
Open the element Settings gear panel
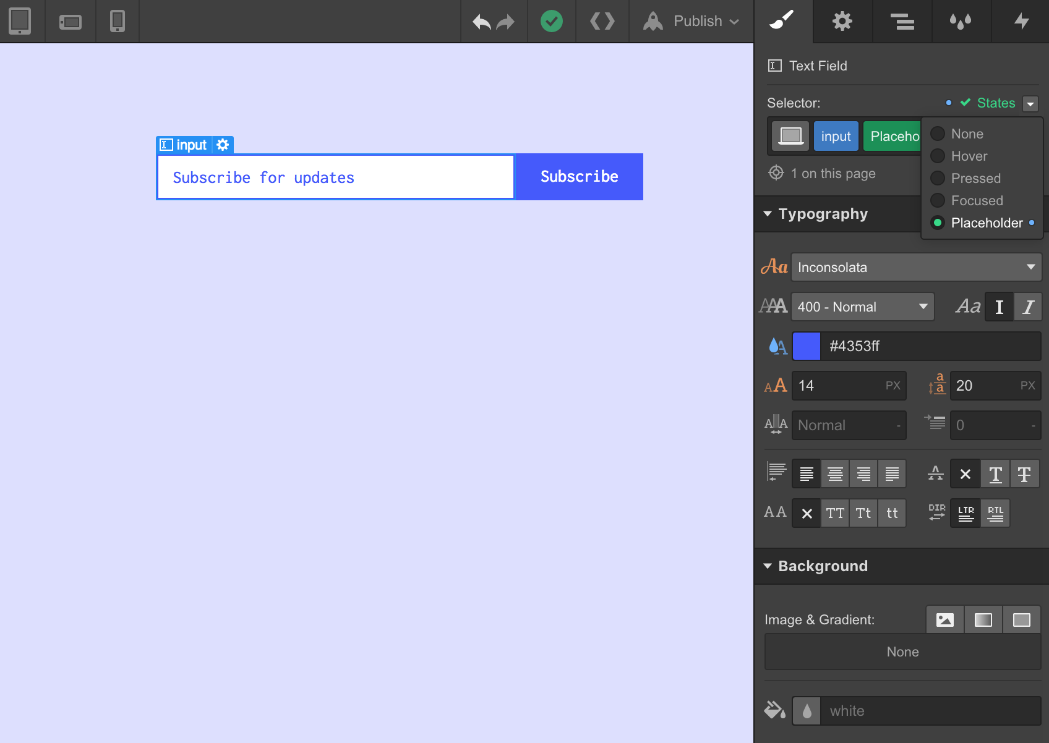842,20
